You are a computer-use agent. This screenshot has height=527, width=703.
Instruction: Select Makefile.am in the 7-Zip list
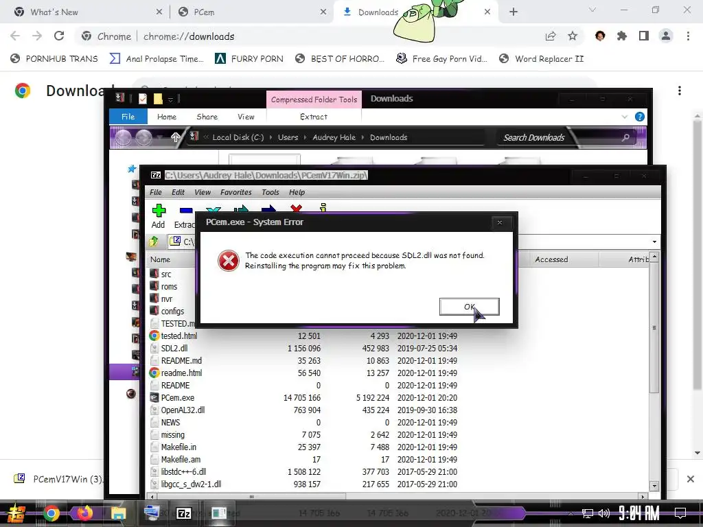[x=181, y=459]
